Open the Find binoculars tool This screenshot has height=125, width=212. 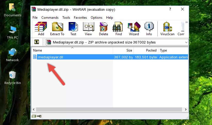tap(119, 29)
